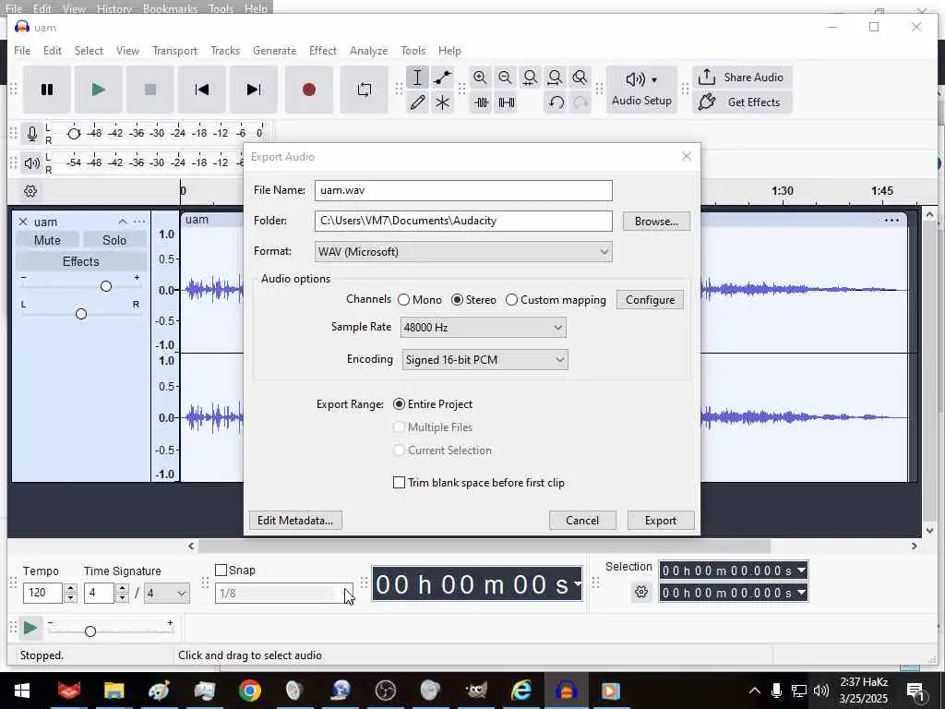Select the Envelope tool
The height and width of the screenshot is (709, 945).
click(x=442, y=78)
